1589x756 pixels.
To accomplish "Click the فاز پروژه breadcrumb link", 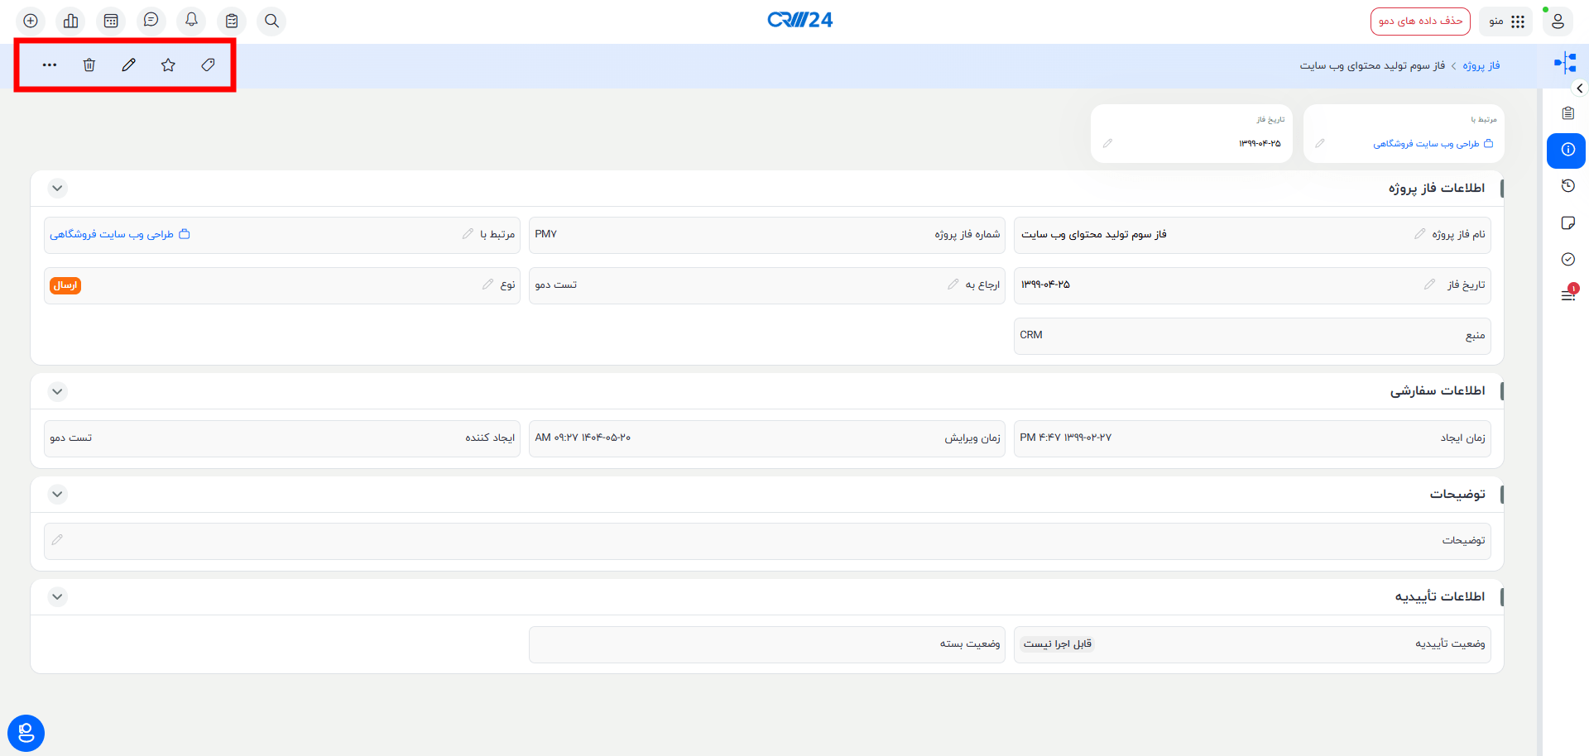I will click(1481, 65).
